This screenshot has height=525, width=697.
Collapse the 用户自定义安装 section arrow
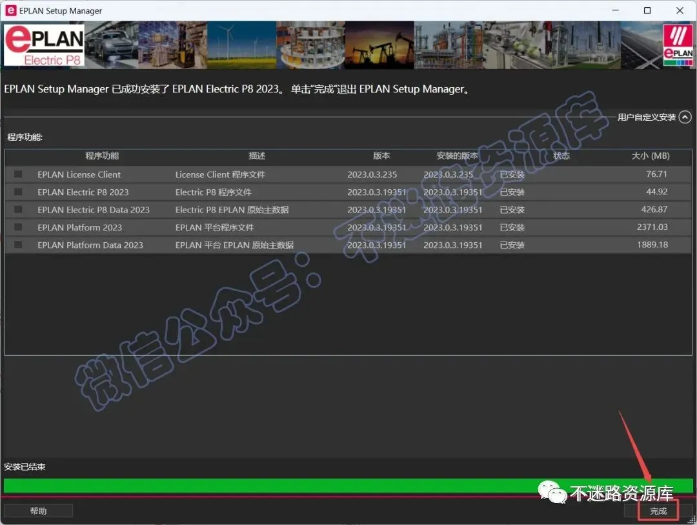point(685,117)
